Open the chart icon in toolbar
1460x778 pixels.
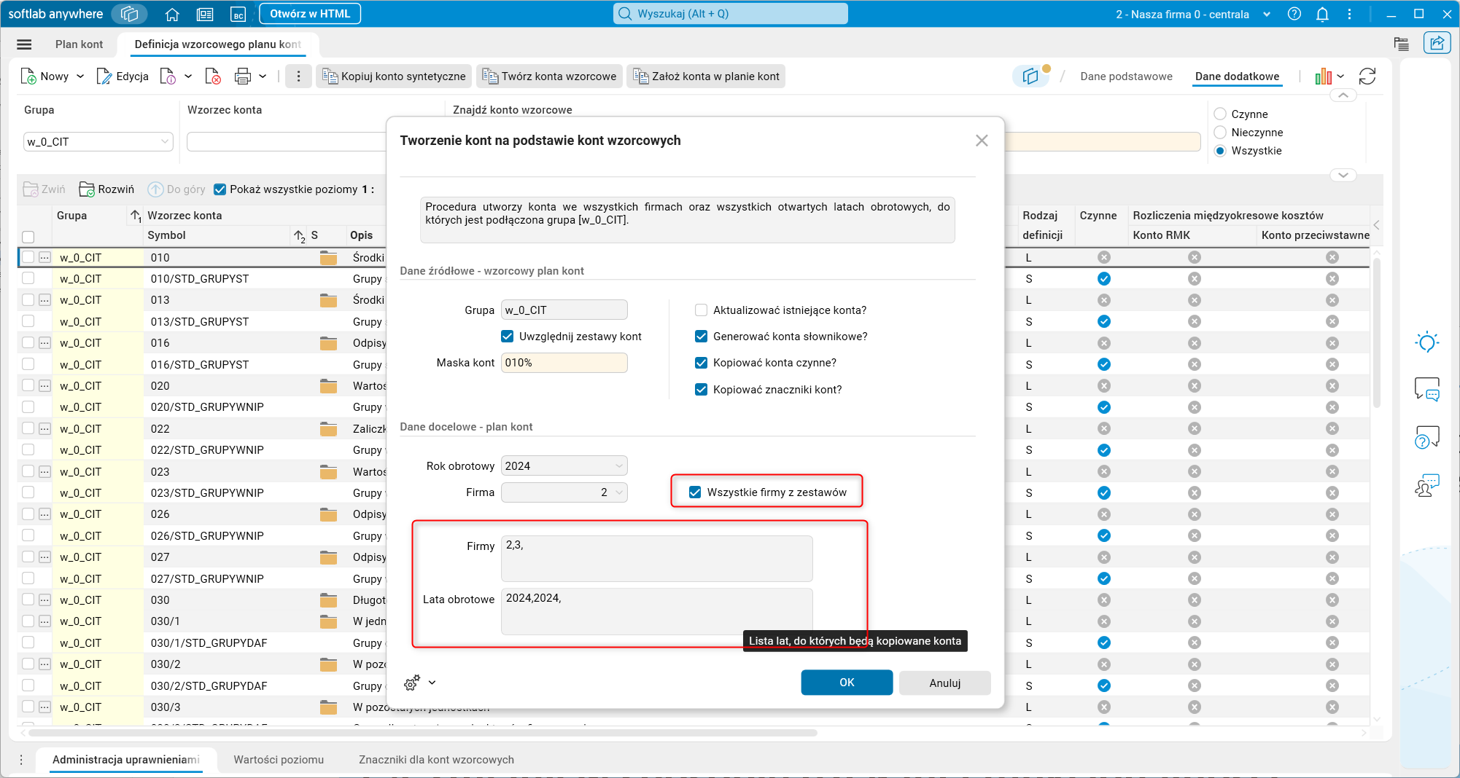1323,76
